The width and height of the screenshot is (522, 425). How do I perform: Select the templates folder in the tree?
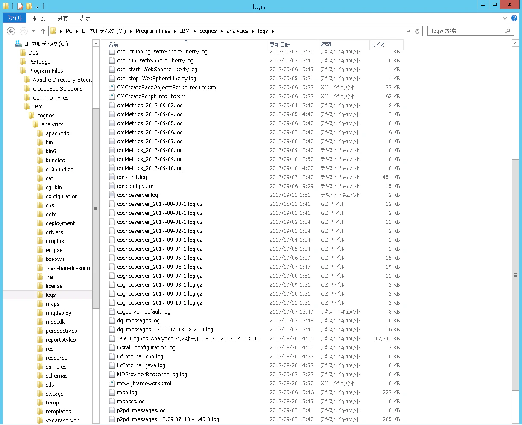point(59,412)
